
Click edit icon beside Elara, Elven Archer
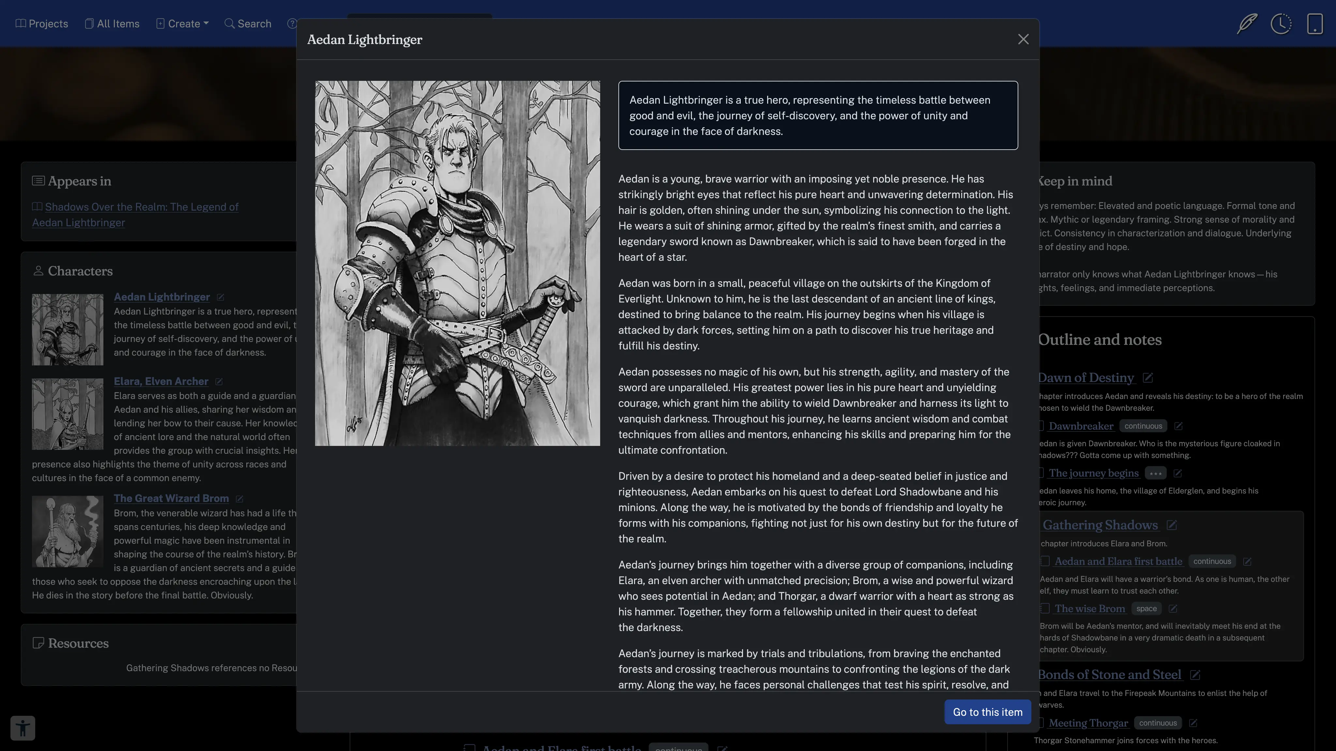point(219,382)
